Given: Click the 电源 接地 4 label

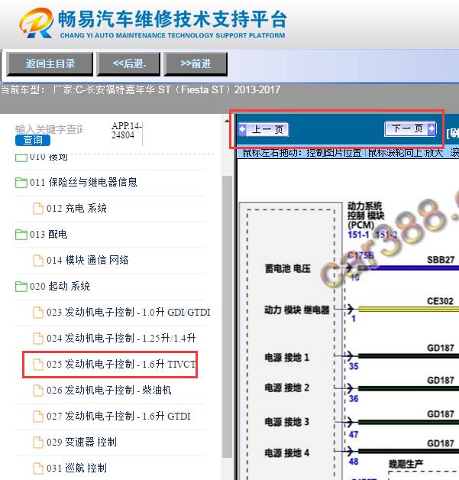Looking at the screenshot, I should (286, 452).
